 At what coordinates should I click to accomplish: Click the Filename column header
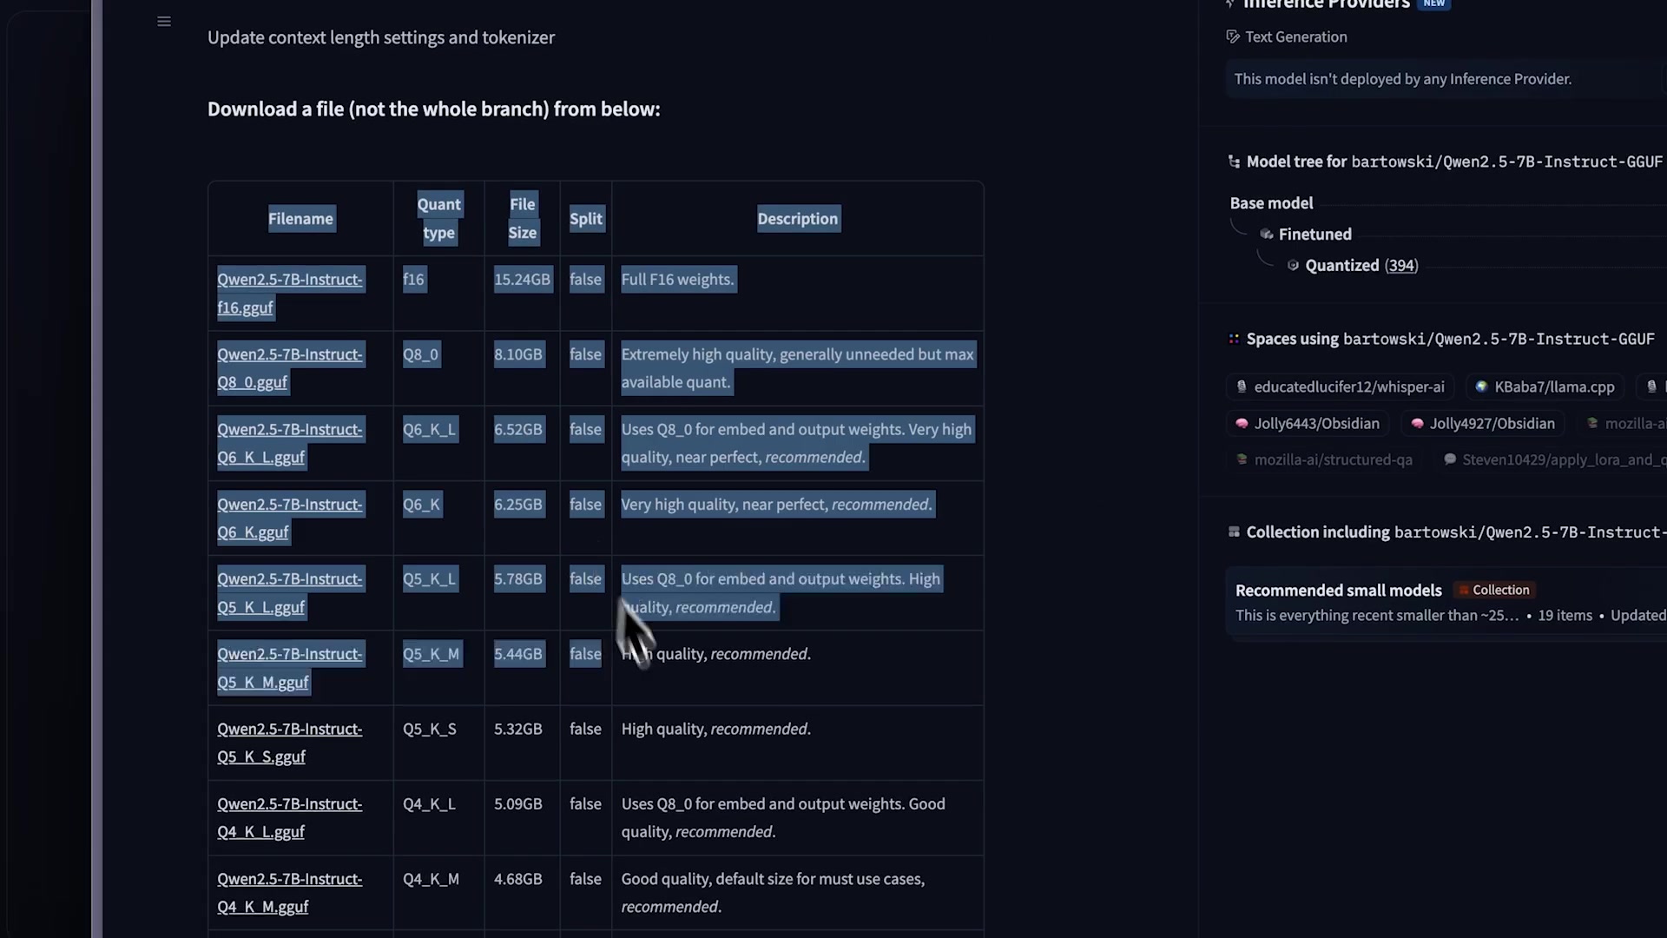pyautogui.click(x=300, y=219)
